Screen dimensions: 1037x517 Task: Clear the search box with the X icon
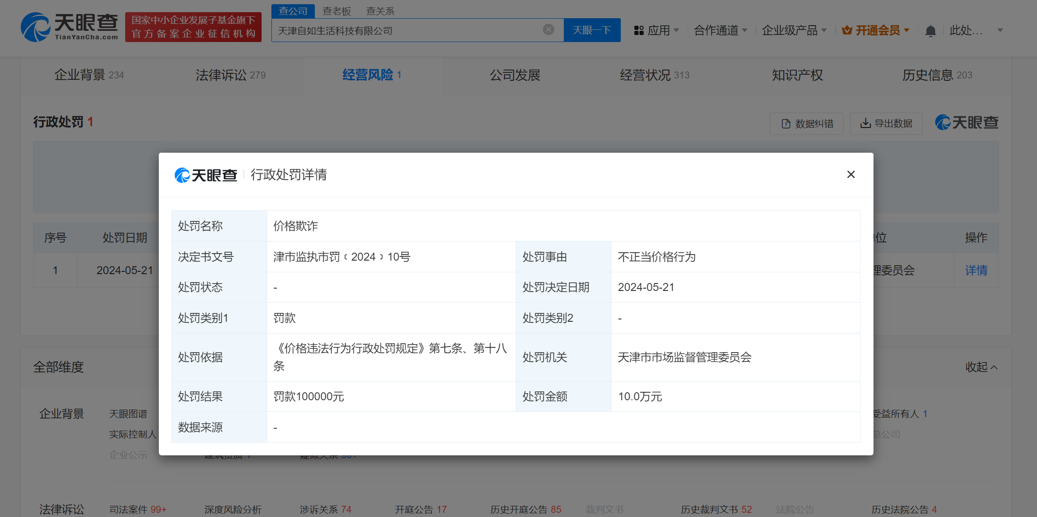click(x=548, y=28)
